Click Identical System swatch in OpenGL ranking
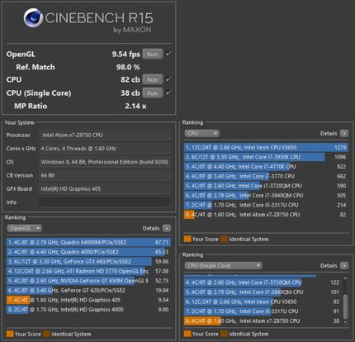The width and height of the screenshot is (355, 342). click(x=46, y=334)
